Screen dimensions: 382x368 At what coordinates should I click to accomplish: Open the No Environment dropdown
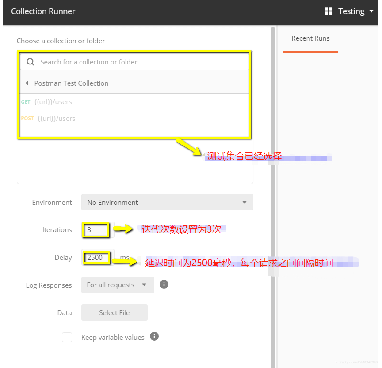(167, 202)
